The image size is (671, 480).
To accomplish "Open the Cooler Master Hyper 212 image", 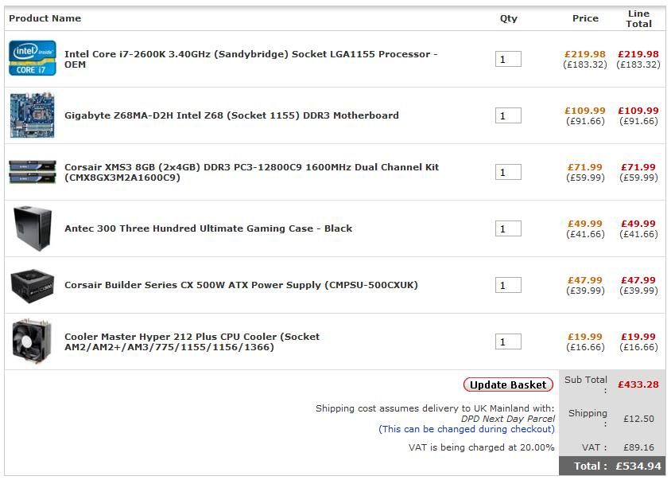I will tap(33, 341).
